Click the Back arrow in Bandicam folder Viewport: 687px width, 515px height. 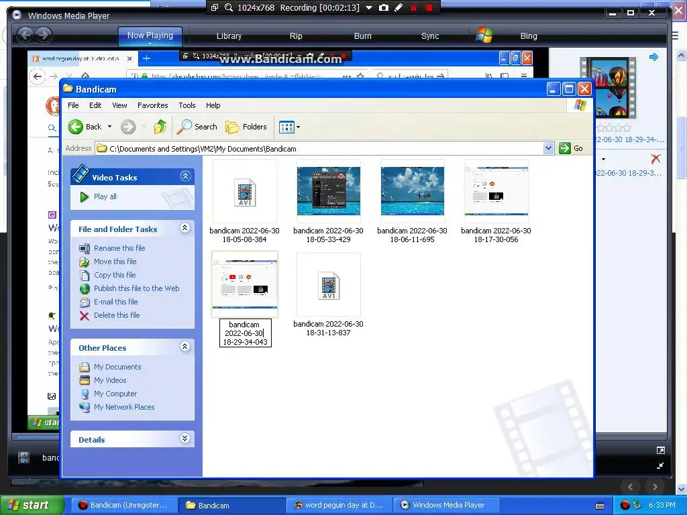click(x=75, y=127)
